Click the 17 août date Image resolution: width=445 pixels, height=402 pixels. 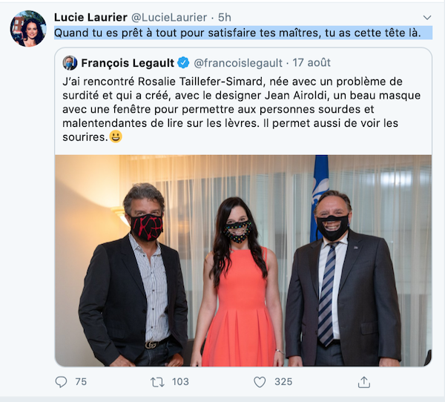click(311, 62)
